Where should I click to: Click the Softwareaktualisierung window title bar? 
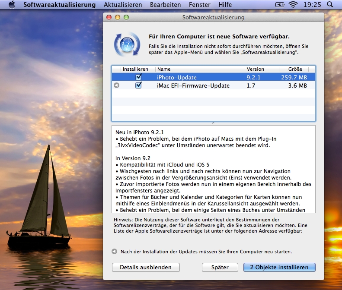(x=213, y=17)
